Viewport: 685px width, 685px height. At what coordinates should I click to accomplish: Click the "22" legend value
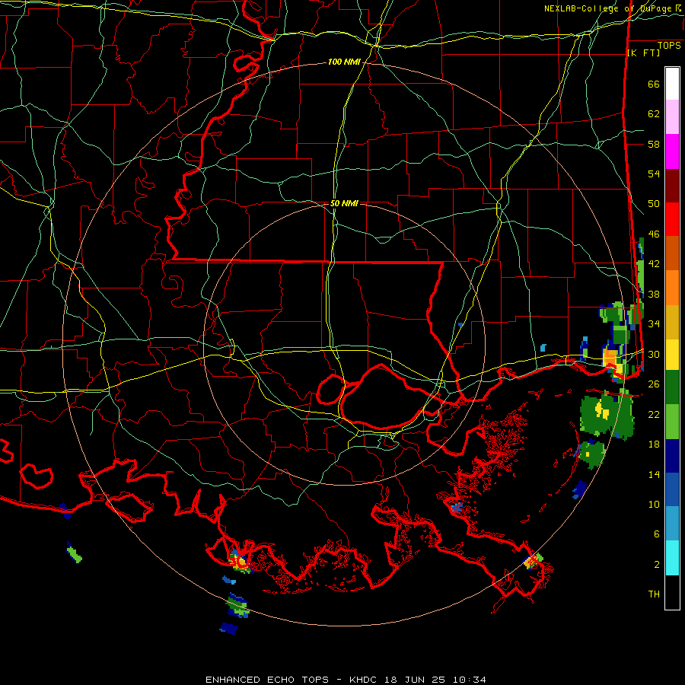coord(654,415)
